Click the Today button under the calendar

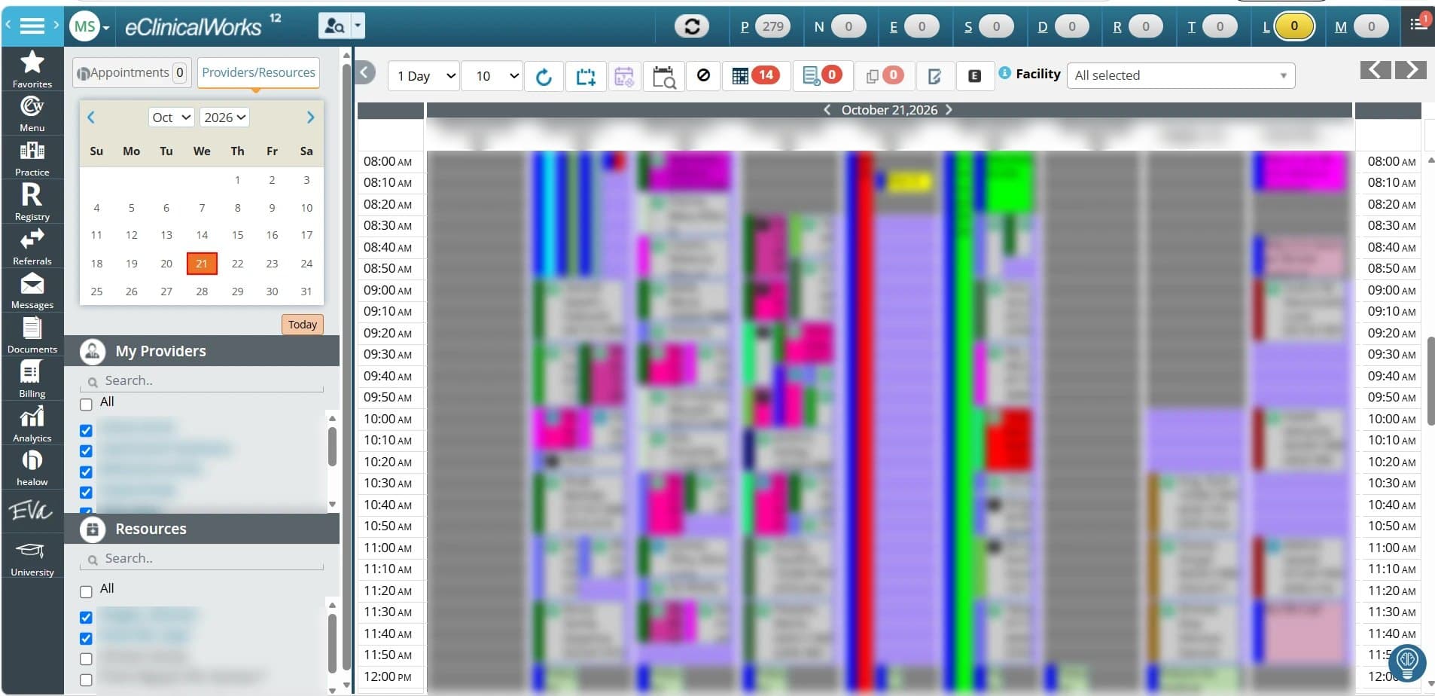click(x=302, y=325)
